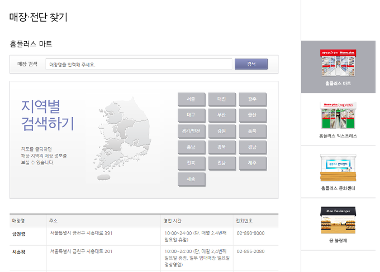Click phone number 02-895-2080
The width and height of the screenshot is (380, 272).
[250, 251]
